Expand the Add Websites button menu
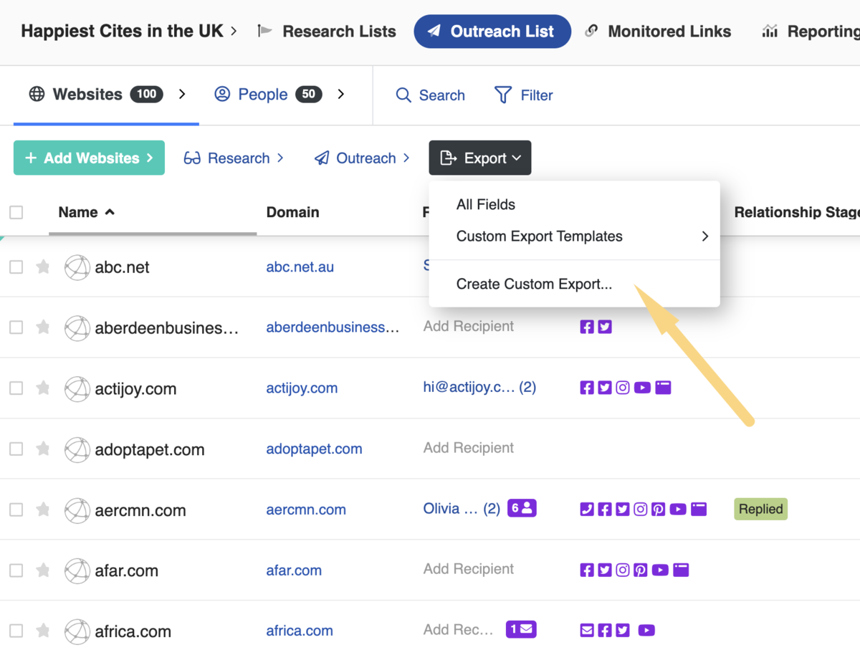This screenshot has height=660, width=860. (89, 158)
